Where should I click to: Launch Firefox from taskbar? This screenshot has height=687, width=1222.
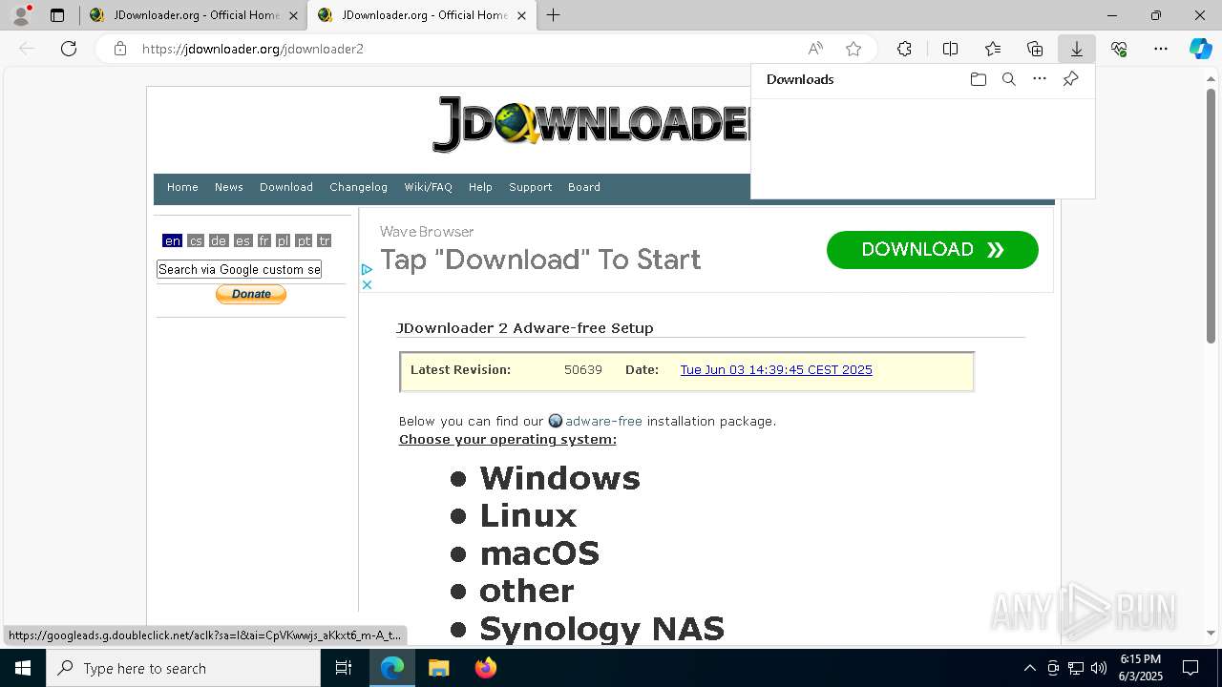[x=485, y=668]
